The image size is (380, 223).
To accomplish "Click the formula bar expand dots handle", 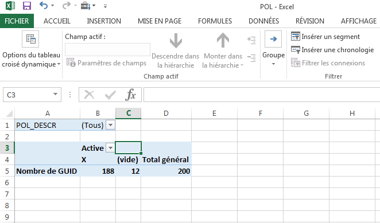I will [x=70, y=95].
